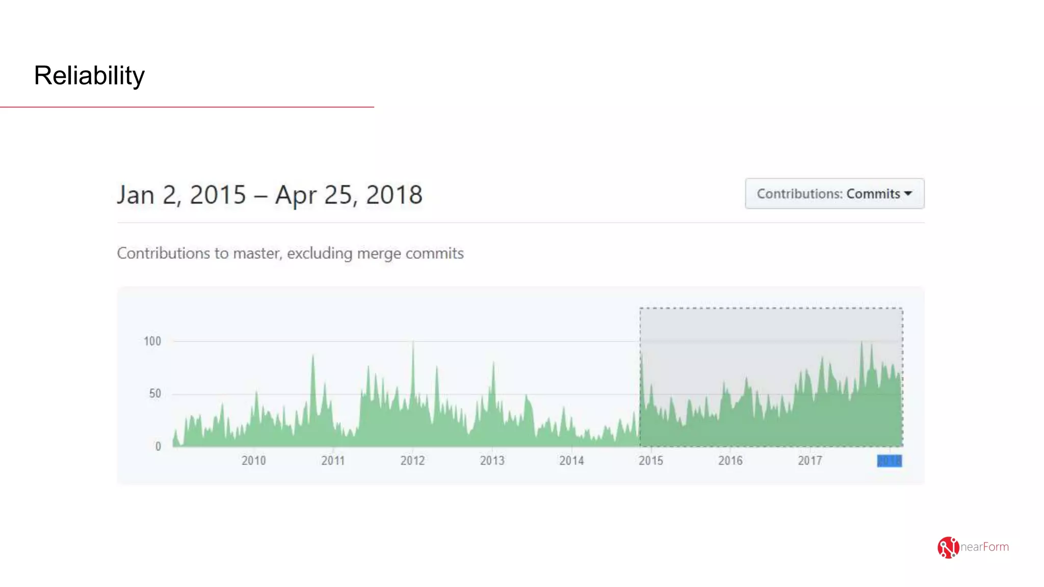Click the 2011 year label on axis
Viewport: 1044px width, 587px height.
[333, 461]
